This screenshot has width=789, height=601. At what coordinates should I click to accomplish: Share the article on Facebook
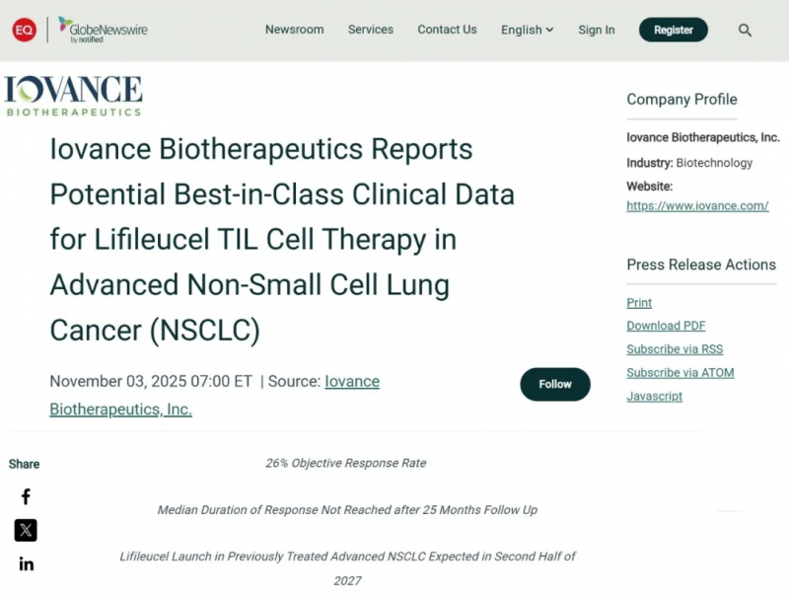(25, 496)
